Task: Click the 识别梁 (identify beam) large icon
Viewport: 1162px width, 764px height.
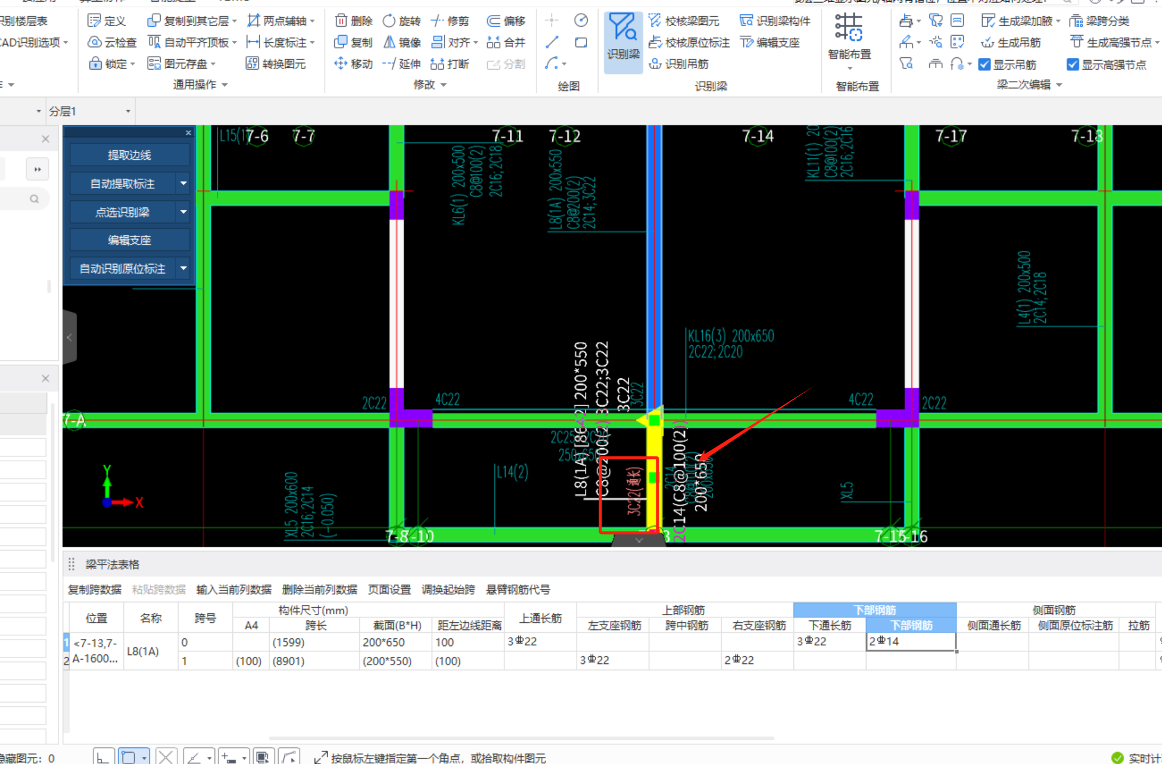Action: 623,37
